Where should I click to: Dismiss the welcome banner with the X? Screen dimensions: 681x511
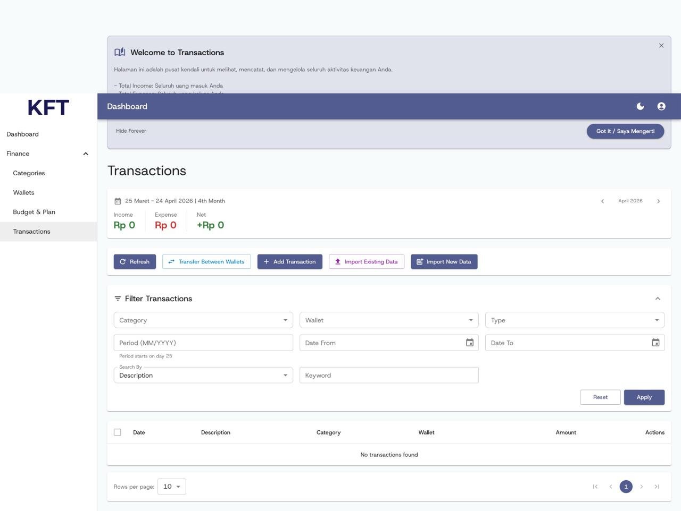(x=661, y=45)
